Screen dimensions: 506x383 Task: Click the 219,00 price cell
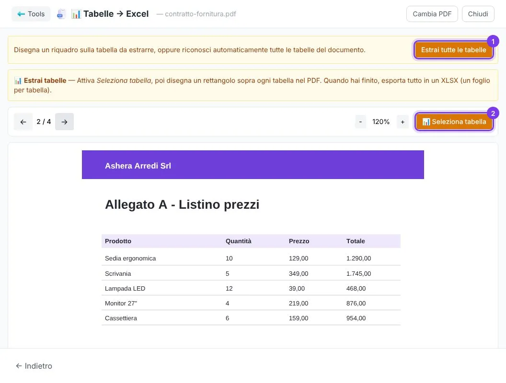tap(299, 304)
